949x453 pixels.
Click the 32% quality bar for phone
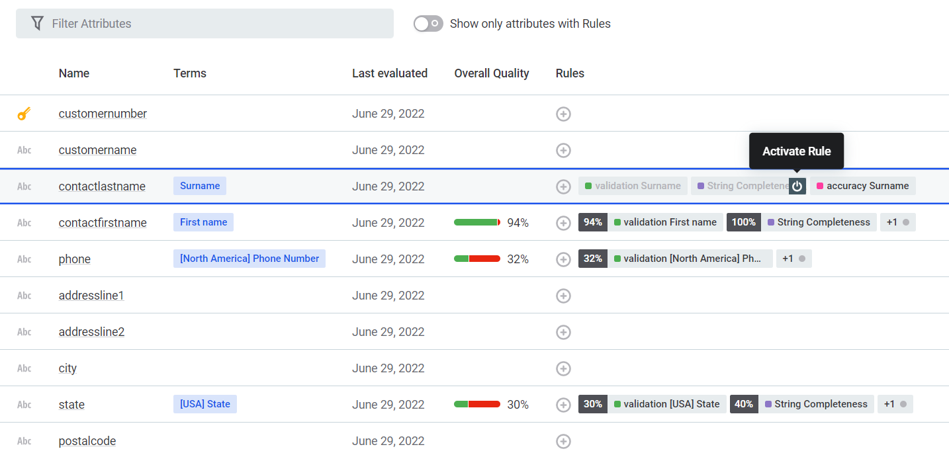tap(477, 259)
